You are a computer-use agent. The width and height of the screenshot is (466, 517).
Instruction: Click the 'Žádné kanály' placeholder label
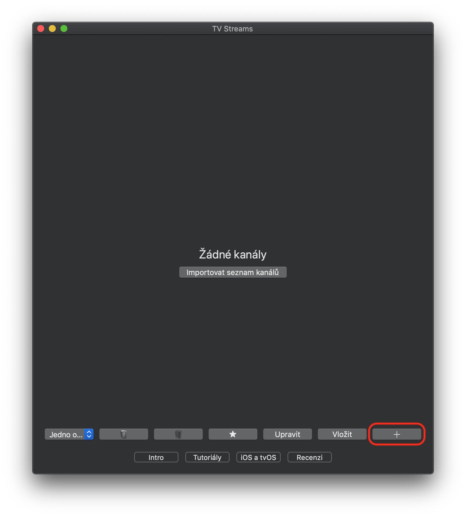point(233,254)
